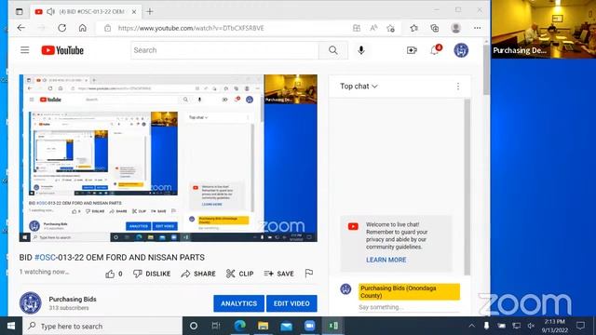Screen dimensions: 596x335
Task: Click the taskbar Type here to search box
Action: click(102, 326)
